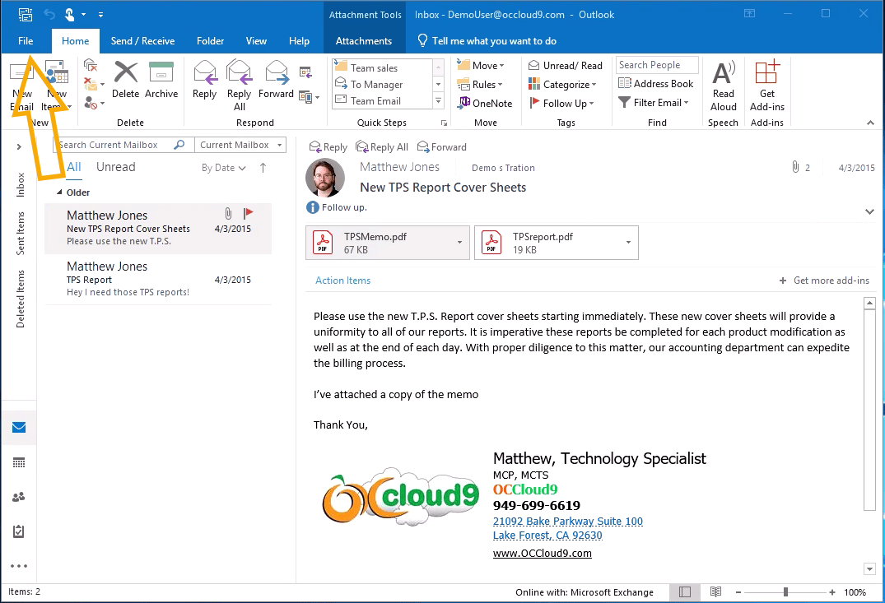Open By Date sort dropdown
The height and width of the screenshot is (603, 885).
[223, 168]
